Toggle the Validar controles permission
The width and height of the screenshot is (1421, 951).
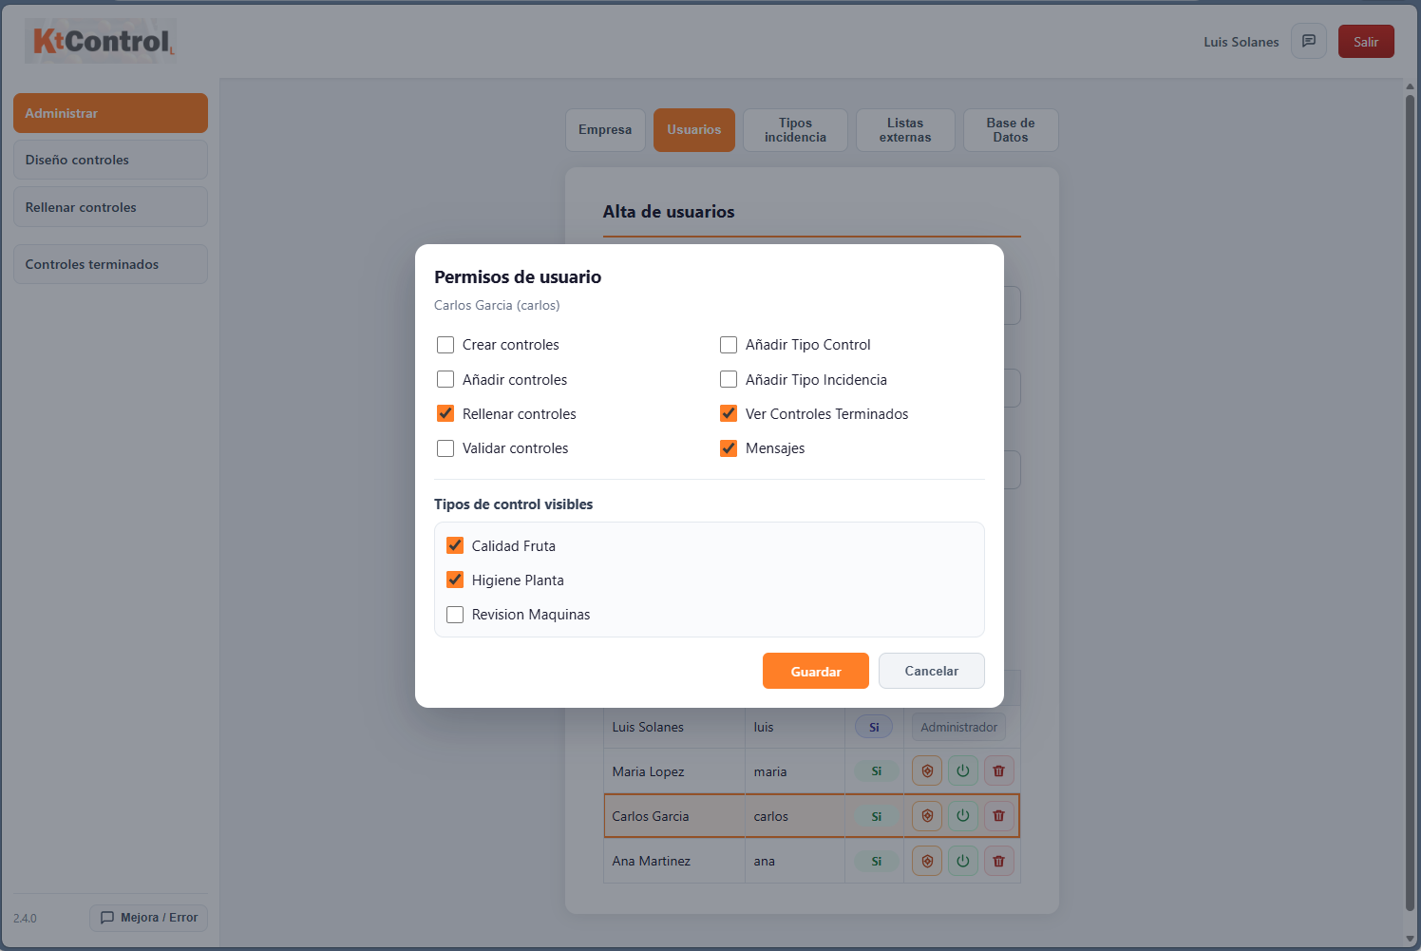[445, 447]
